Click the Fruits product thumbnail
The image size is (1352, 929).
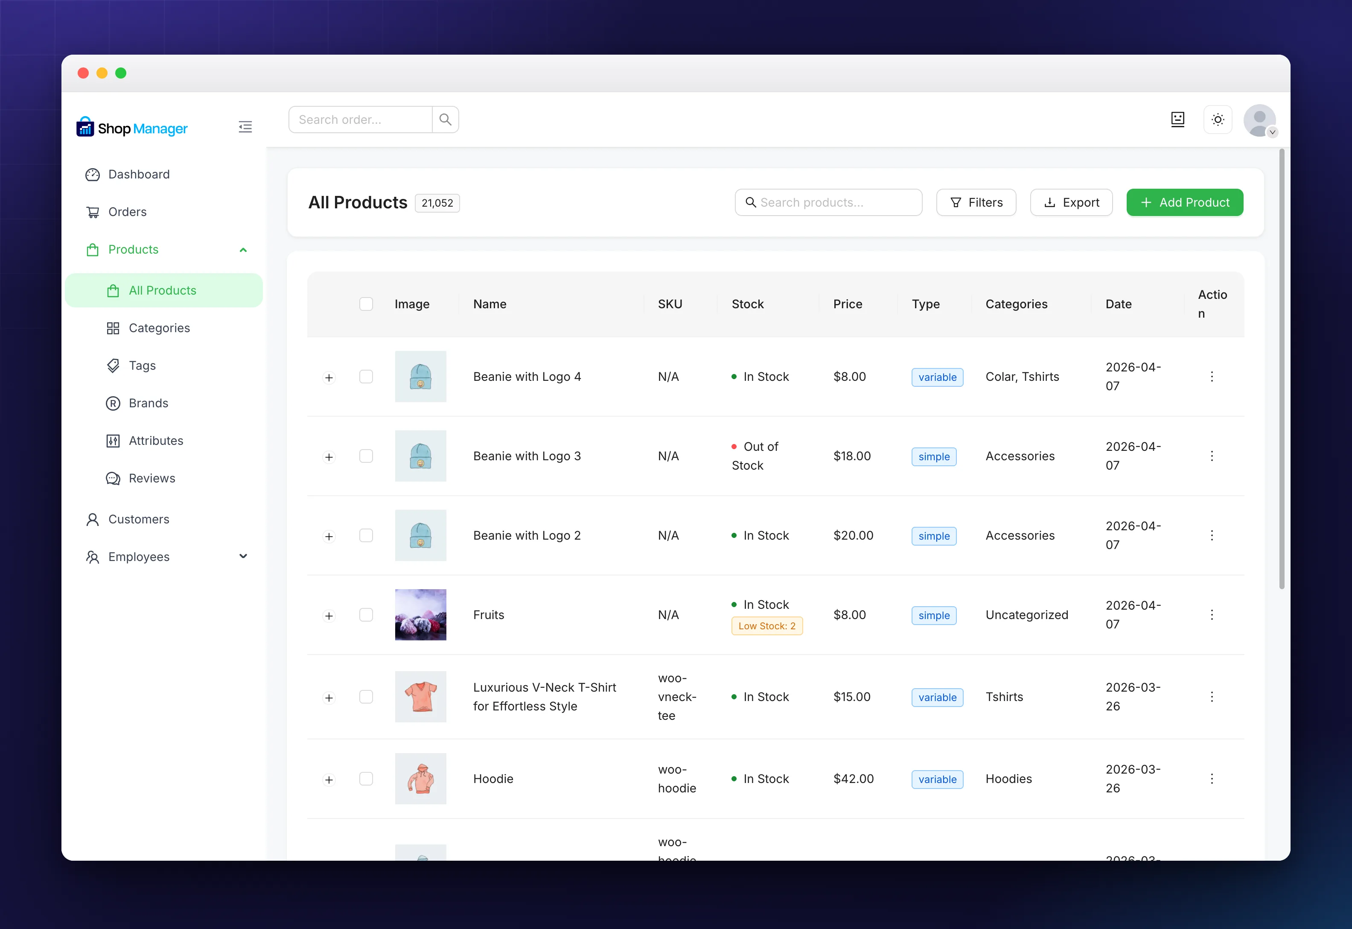coord(421,615)
